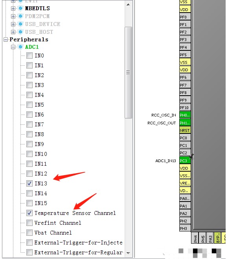Enable the Vrefint Channel checkbox
This screenshot has height=259, width=228.
coord(29,223)
